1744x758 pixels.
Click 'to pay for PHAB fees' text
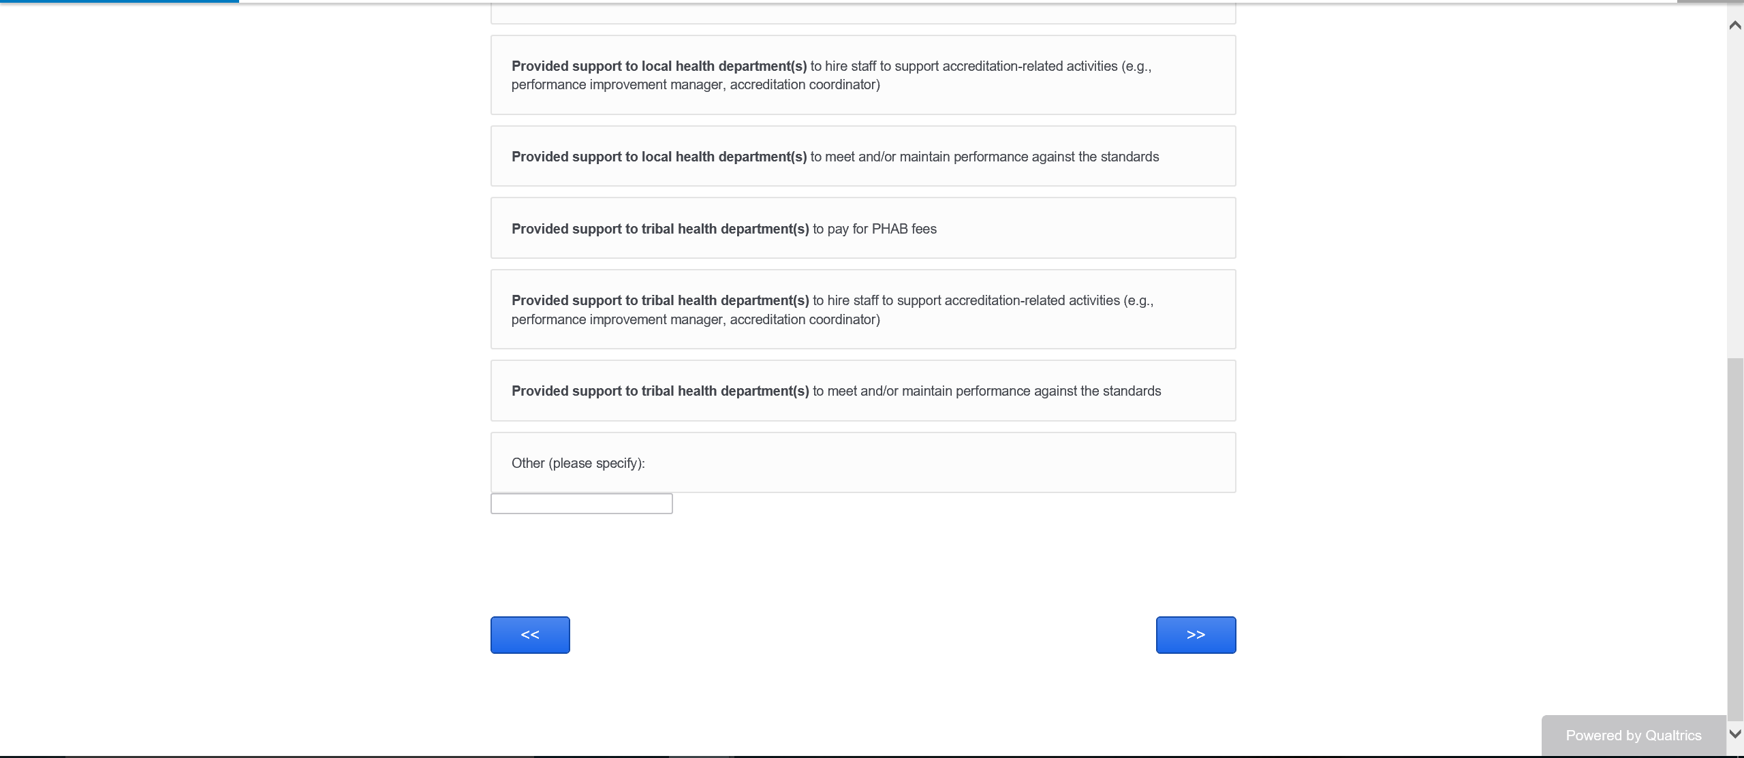tap(875, 229)
